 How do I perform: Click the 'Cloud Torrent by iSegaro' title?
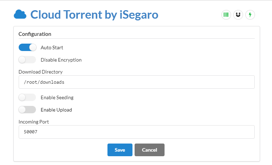94,15
